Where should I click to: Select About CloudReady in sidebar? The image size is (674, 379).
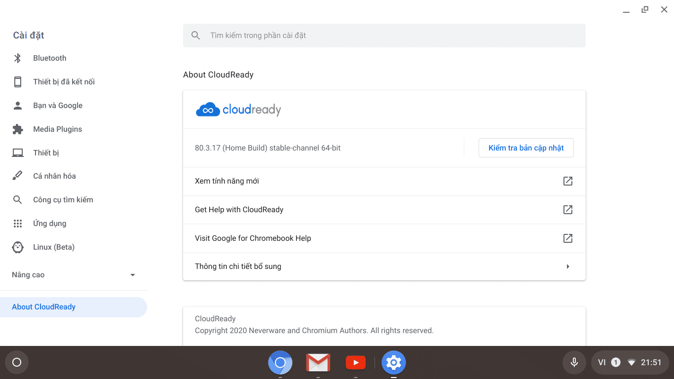(x=74, y=307)
